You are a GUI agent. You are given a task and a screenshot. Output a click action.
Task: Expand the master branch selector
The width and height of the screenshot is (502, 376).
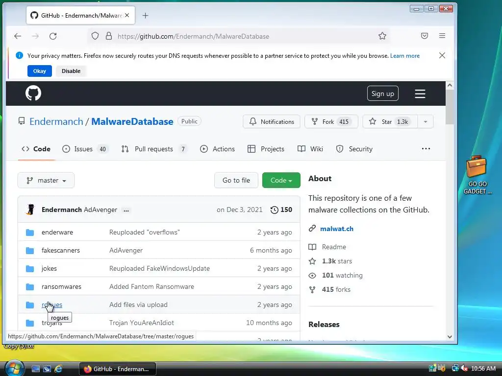click(x=46, y=180)
